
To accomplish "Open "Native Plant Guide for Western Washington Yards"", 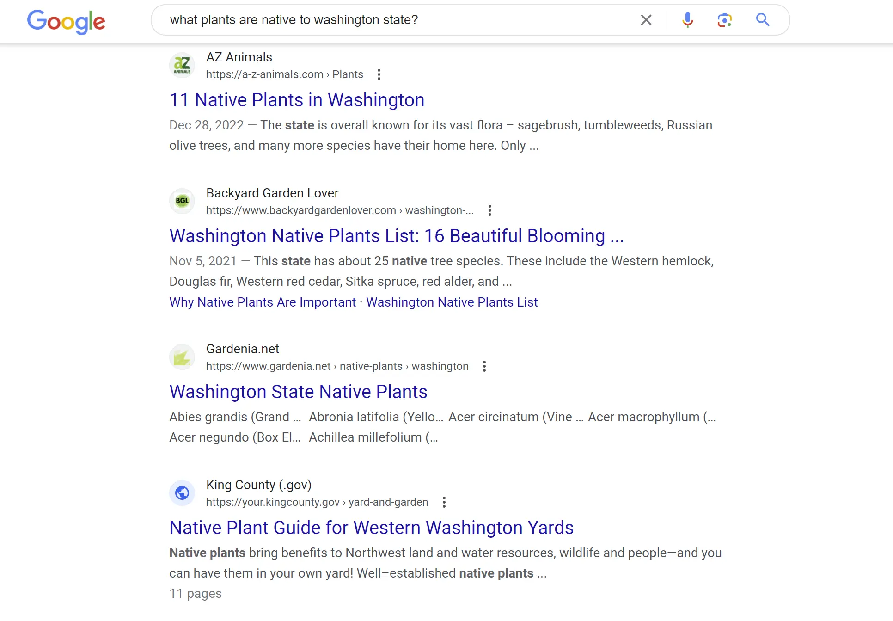I will 371,528.
